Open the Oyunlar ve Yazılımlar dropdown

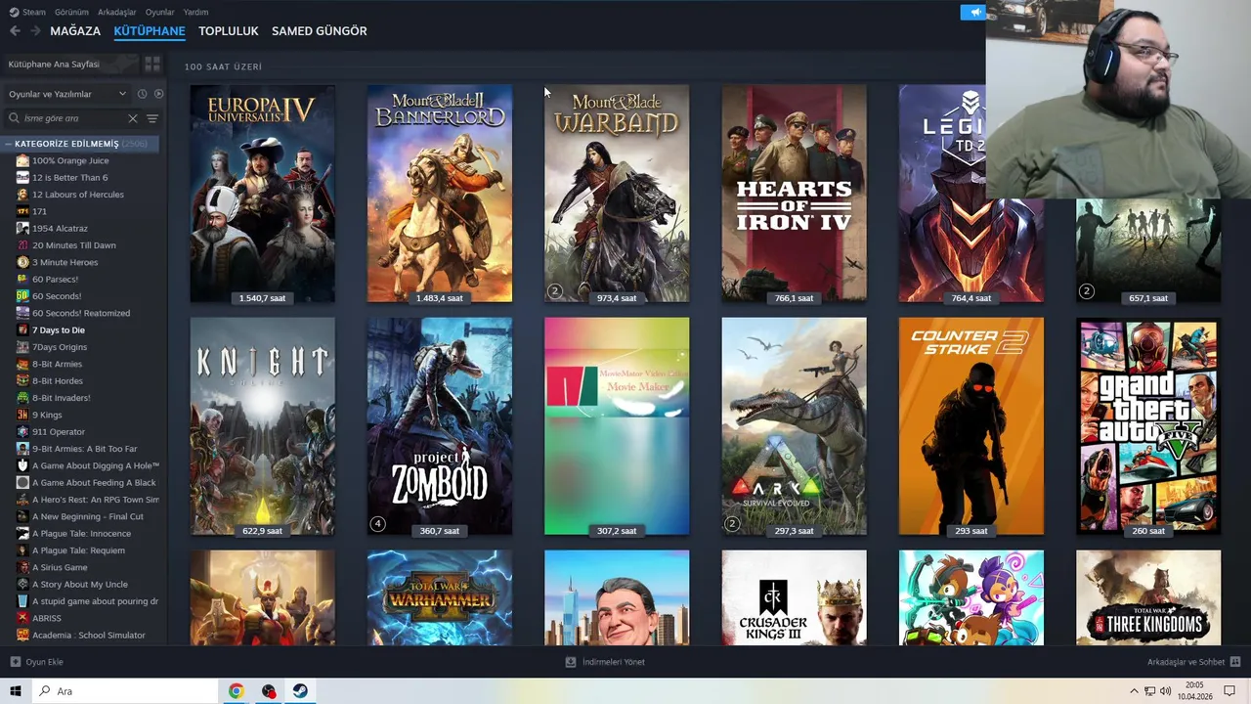[x=66, y=94]
